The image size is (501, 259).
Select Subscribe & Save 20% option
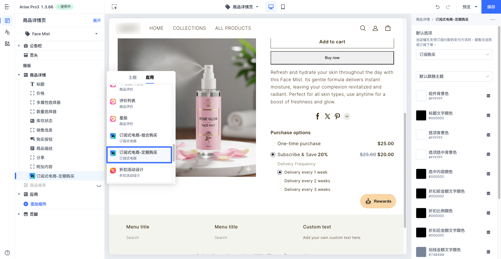pyautogui.click(x=273, y=155)
